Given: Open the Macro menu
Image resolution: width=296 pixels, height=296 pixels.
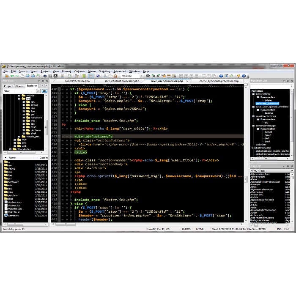Looking at the screenshot, I should point(92,71).
